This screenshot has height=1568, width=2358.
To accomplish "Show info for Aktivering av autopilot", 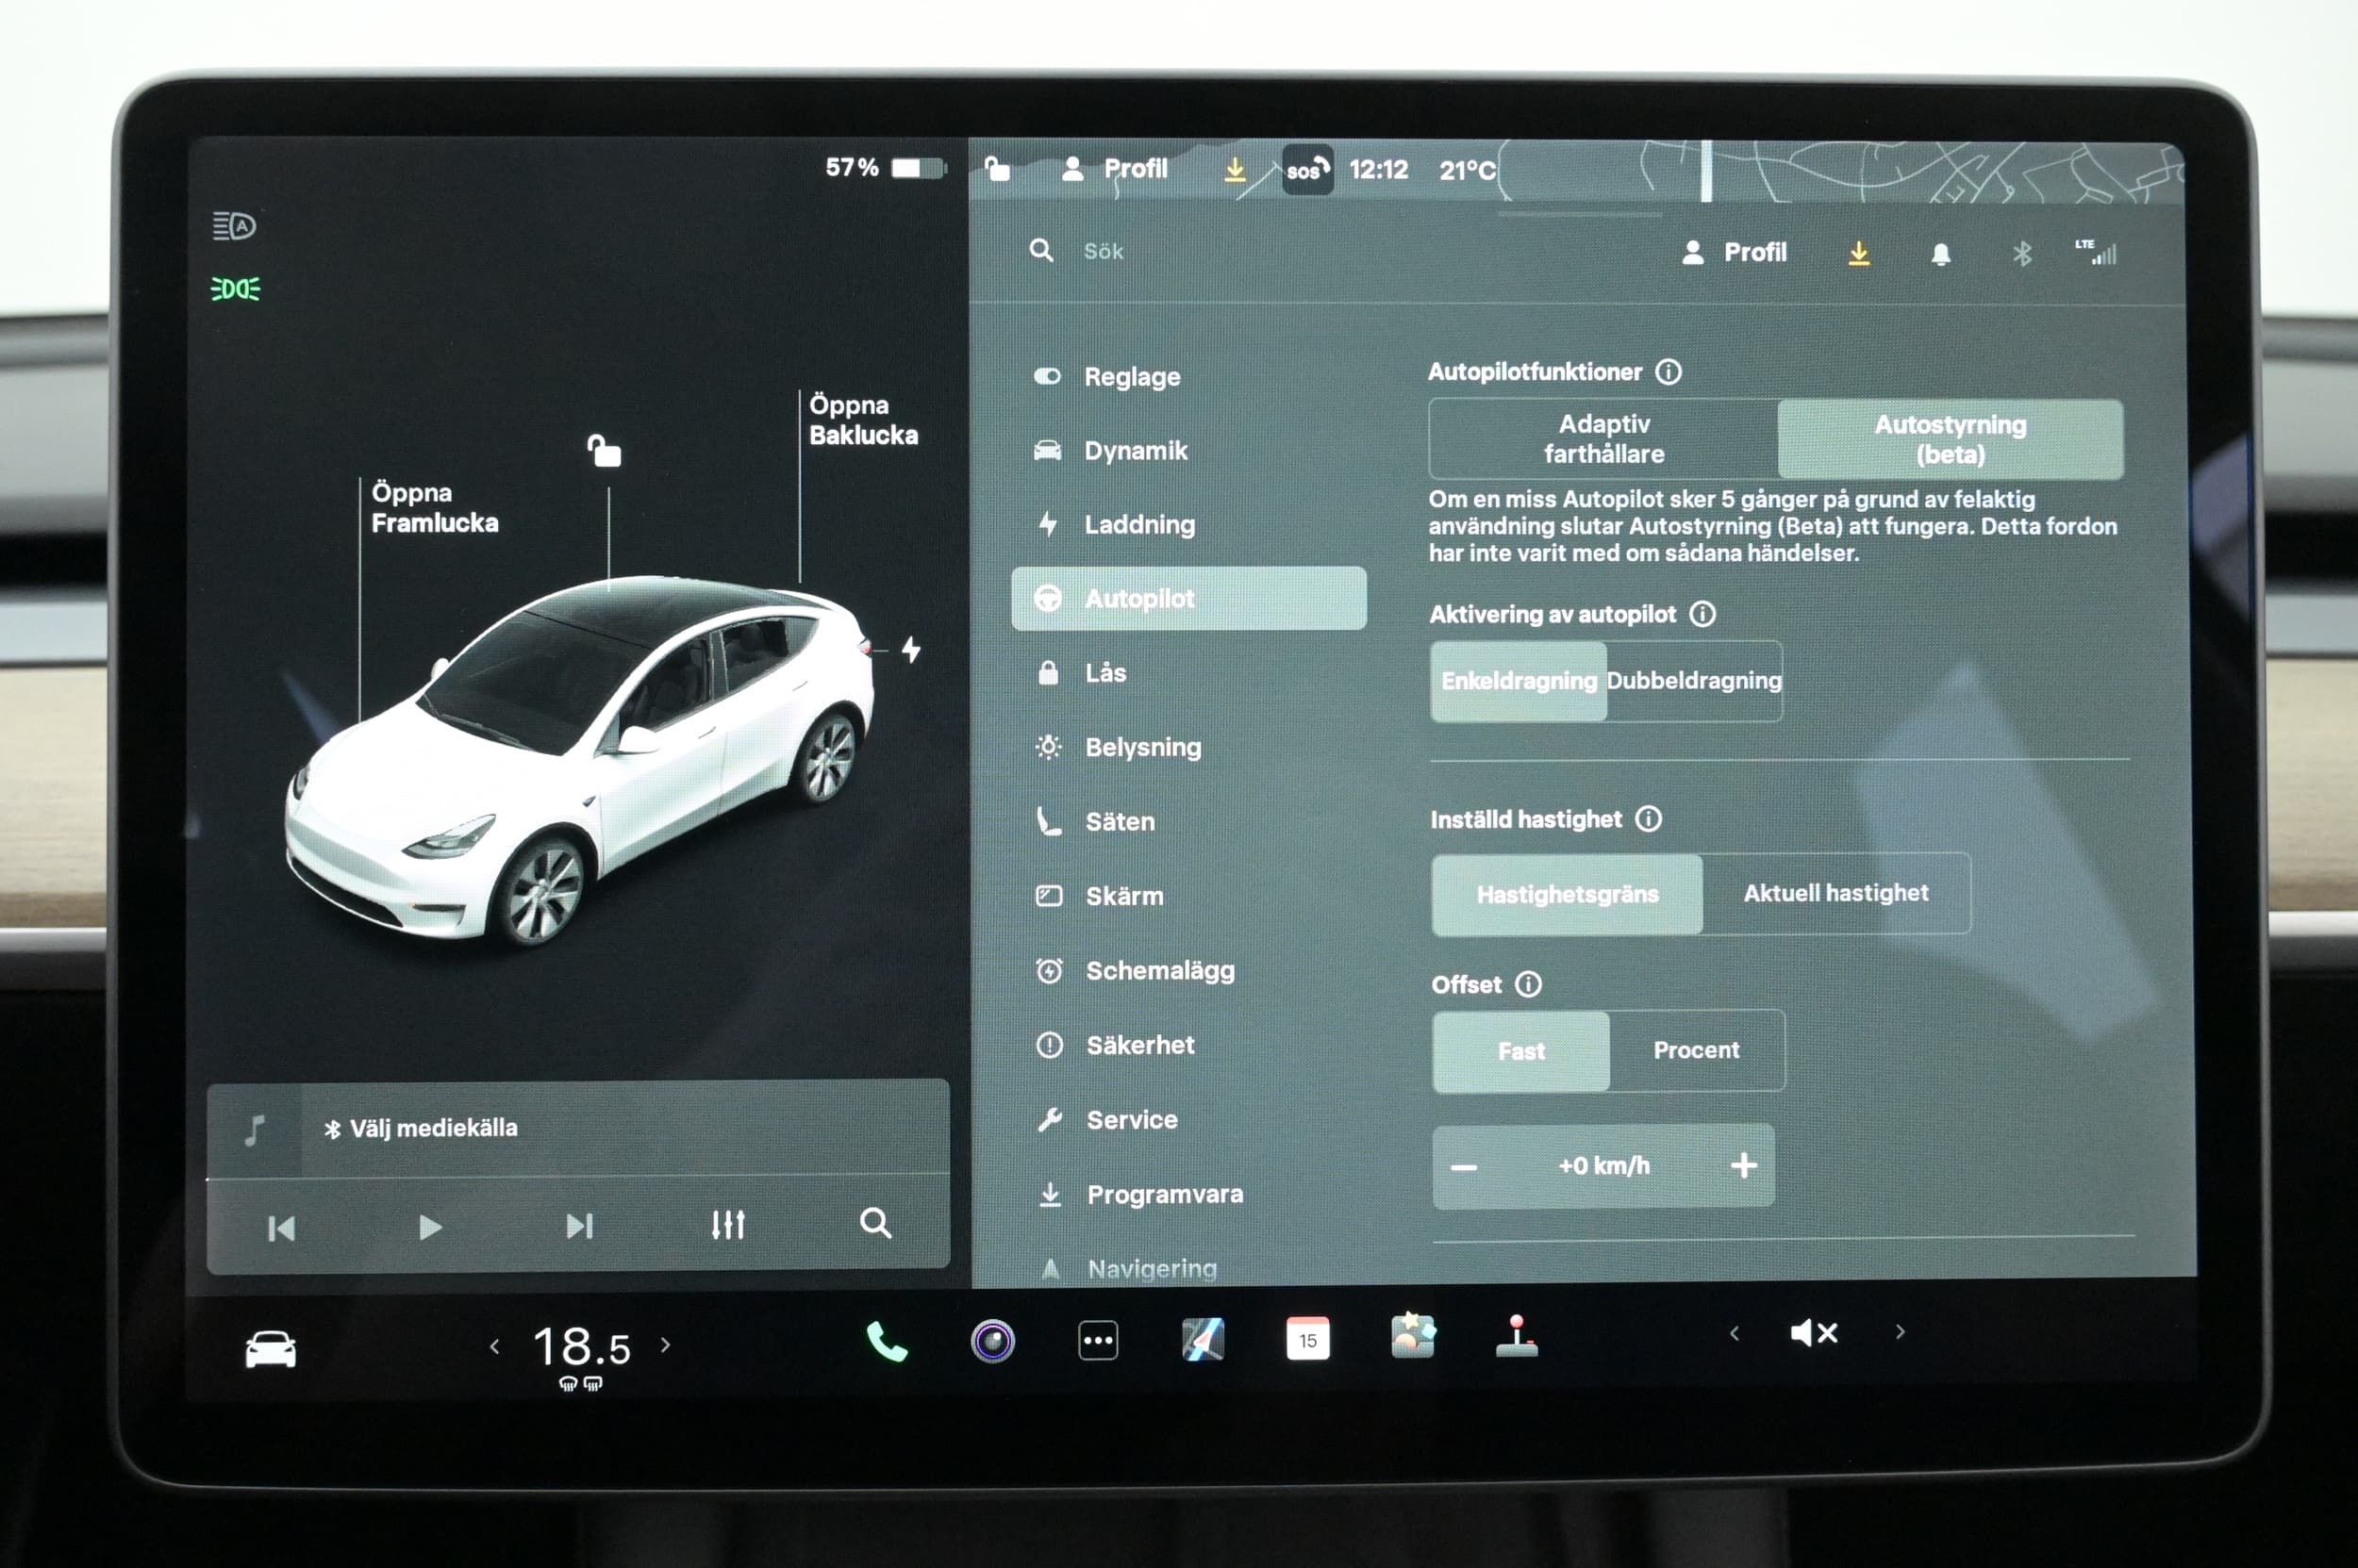I will coord(1702,614).
